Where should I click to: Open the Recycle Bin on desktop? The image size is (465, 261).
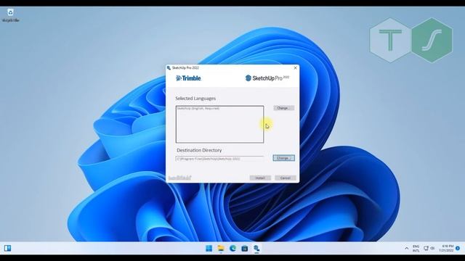(10, 15)
